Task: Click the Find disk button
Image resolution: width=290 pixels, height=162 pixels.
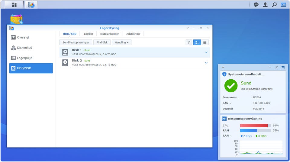Action: click(x=102, y=43)
